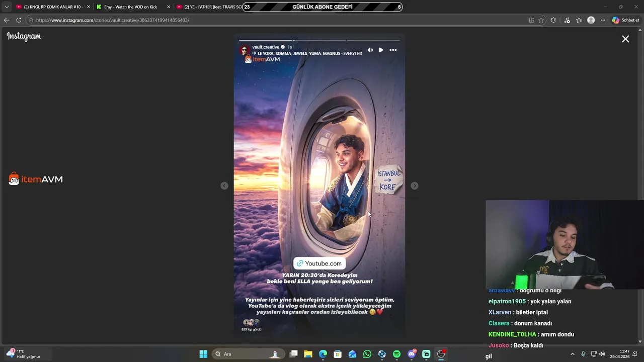Reload the Instagram page
The image size is (644, 362).
[19, 20]
